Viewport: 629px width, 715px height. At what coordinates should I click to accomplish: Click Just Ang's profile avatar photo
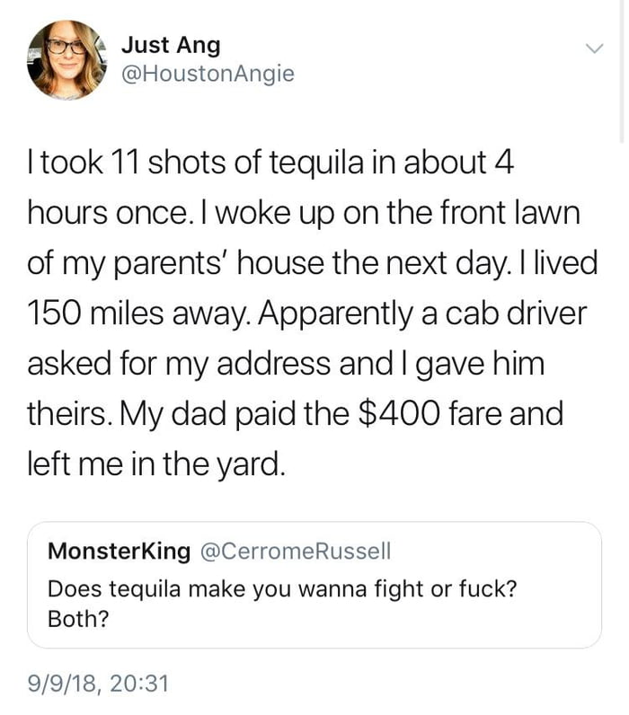click(x=64, y=59)
